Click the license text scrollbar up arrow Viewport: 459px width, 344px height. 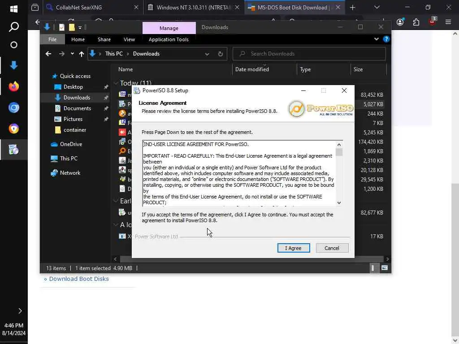tap(339, 145)
